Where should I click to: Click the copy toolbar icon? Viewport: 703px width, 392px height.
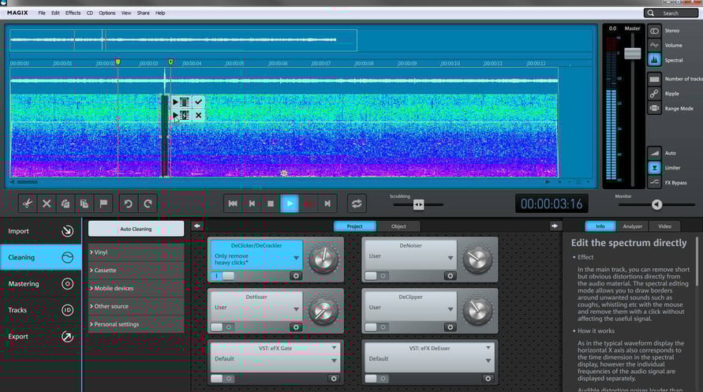click(x=65, y=203)
